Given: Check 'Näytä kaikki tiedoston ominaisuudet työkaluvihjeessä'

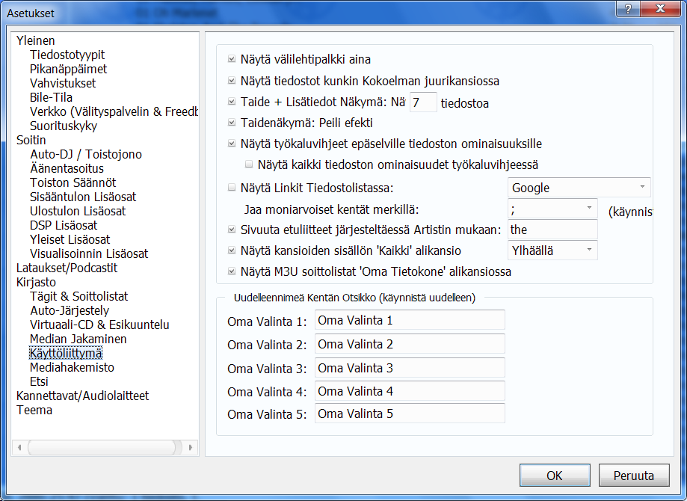Looking at the screenshot, I should pyautogui.click(x=248, y=165).
